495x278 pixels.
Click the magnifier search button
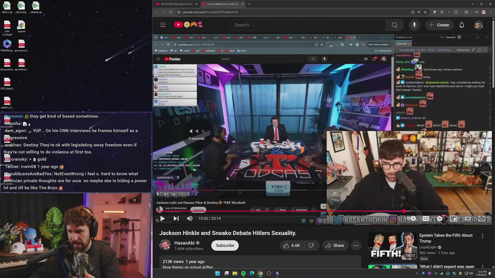(x=394, y=25)
